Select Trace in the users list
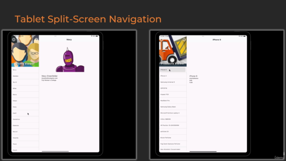The image size is (286, 161). (25, 144)
